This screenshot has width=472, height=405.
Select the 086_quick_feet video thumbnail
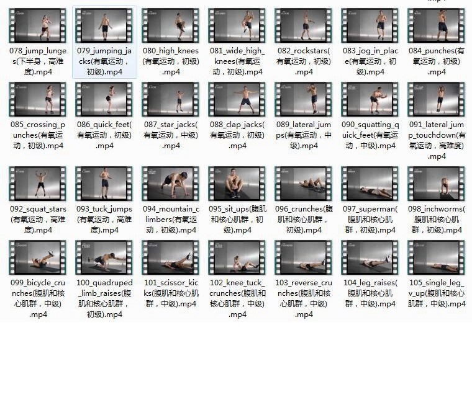pos(104,100)
